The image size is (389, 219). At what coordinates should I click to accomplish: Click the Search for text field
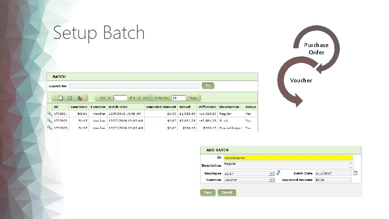[134, 86]
